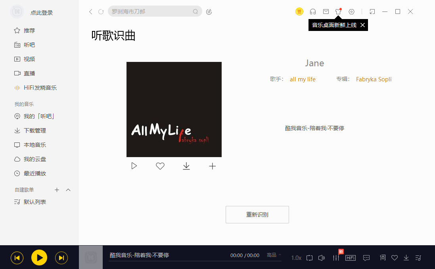
Task: Open the play queue list icon
Action: click(418, 257)
